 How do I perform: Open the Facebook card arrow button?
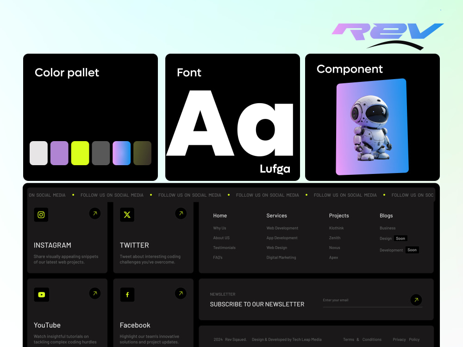pos(181,293)
